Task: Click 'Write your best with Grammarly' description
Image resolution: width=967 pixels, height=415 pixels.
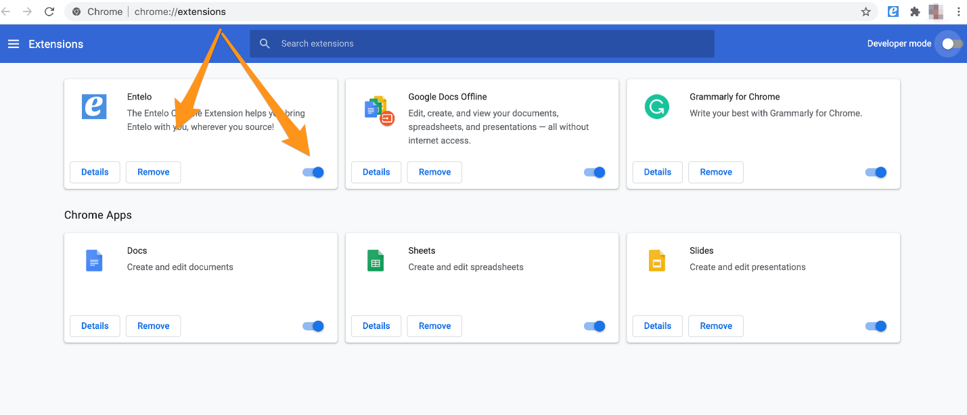Action: click(776, 113)
